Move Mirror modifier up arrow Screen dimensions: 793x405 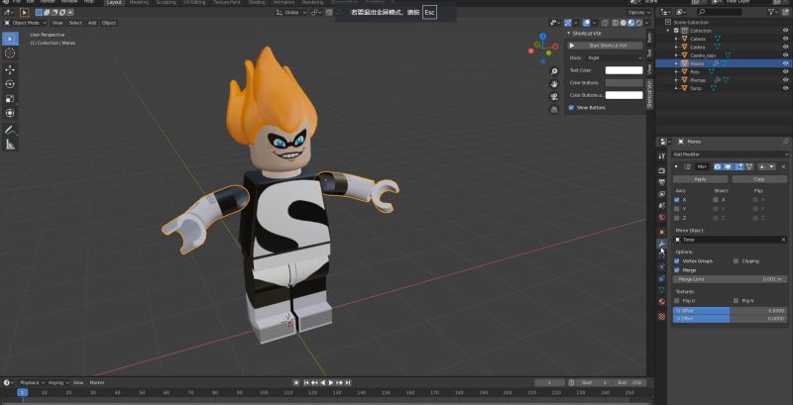pyautogui.click(x=762, y=166)
